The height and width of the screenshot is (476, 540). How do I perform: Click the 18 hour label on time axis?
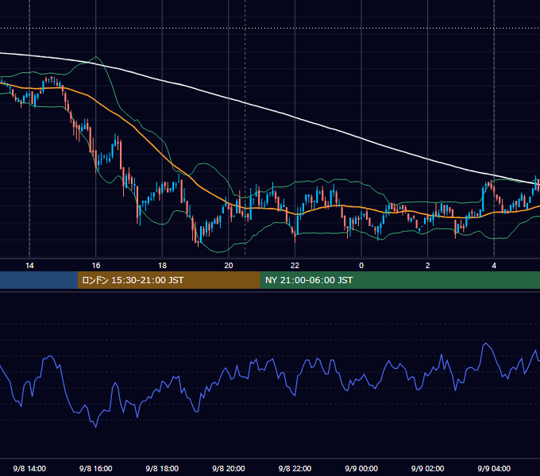click(162, 266)
